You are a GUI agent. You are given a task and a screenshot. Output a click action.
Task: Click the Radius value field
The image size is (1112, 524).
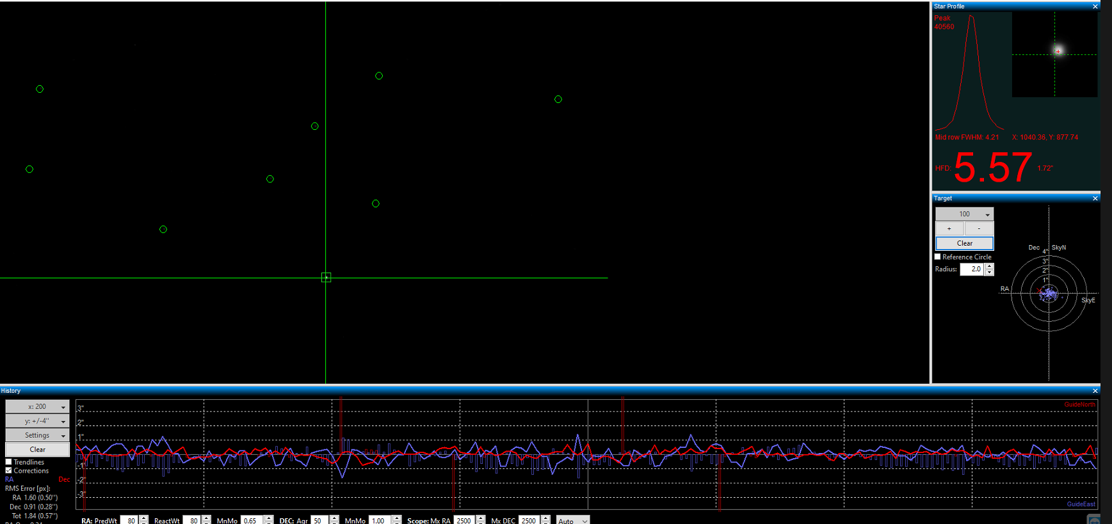click(x=972, y=269)
